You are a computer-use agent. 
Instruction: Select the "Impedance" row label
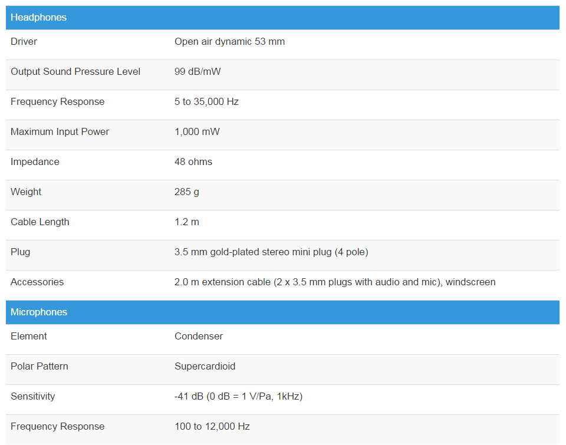[x=35, y=161]
